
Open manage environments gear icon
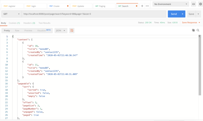coord(200,4)
